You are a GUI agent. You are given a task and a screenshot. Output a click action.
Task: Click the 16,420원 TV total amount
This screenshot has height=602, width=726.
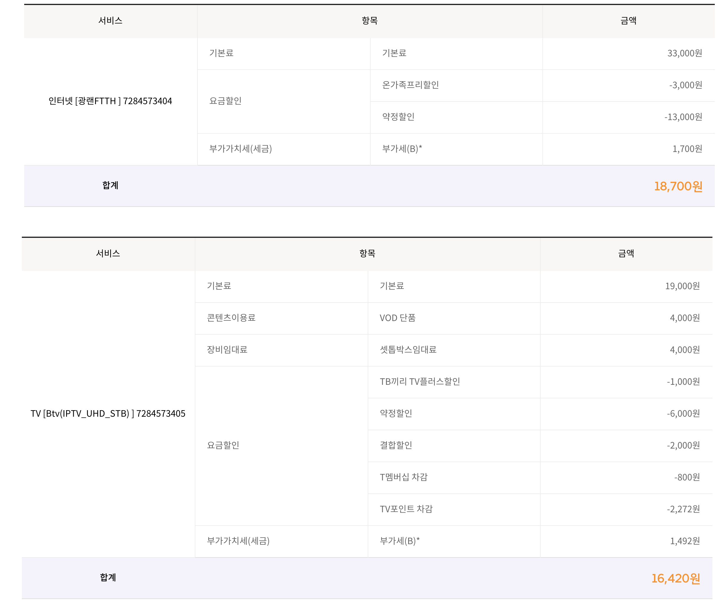(x=676, y=578)
